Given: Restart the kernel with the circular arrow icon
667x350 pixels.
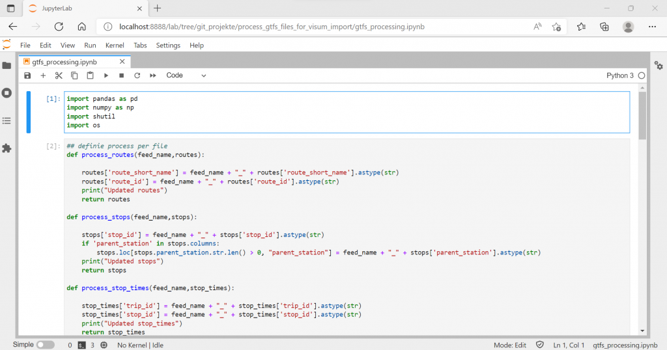Looking at the screenshot, I should point(137,75).
